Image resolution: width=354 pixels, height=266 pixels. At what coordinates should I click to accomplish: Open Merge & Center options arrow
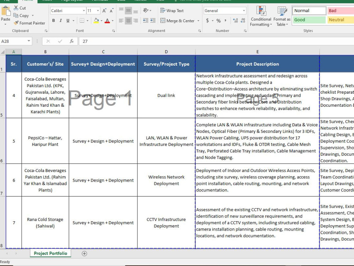tap(199, 21)
